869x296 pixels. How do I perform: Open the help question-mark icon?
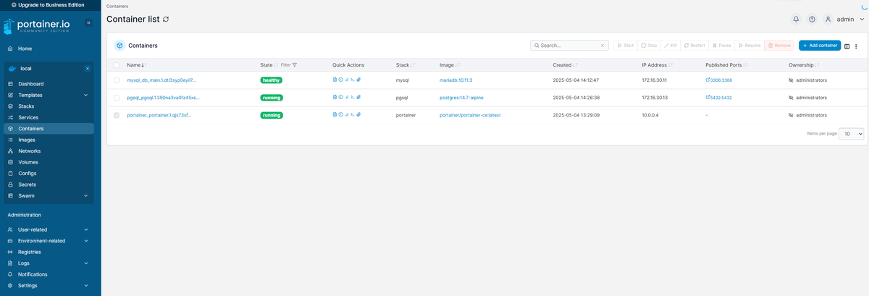pos(812,20)
